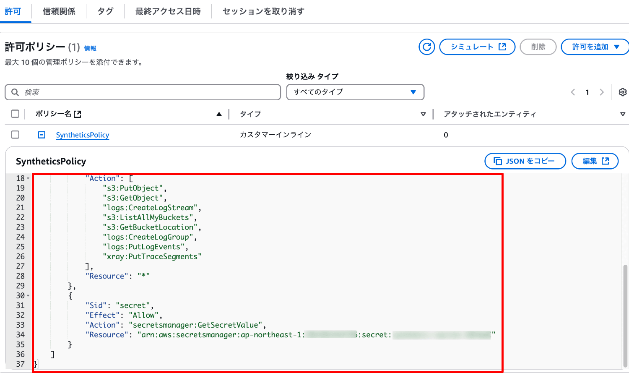Open the タグ tab
This screenshot has width=629, height=373.
pos(105,11)
